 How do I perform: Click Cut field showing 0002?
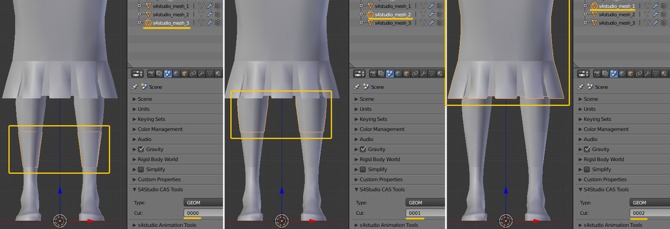(650, 213)
